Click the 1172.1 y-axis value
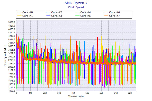 12,88
